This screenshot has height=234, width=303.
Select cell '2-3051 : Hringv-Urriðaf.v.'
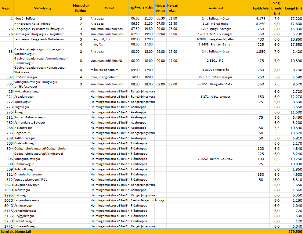(x=215, y=84)
